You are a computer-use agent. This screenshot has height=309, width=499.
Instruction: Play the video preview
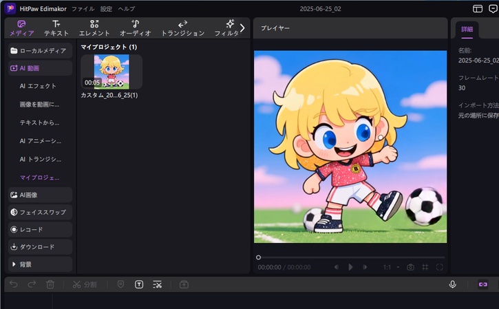pos(350,267)
